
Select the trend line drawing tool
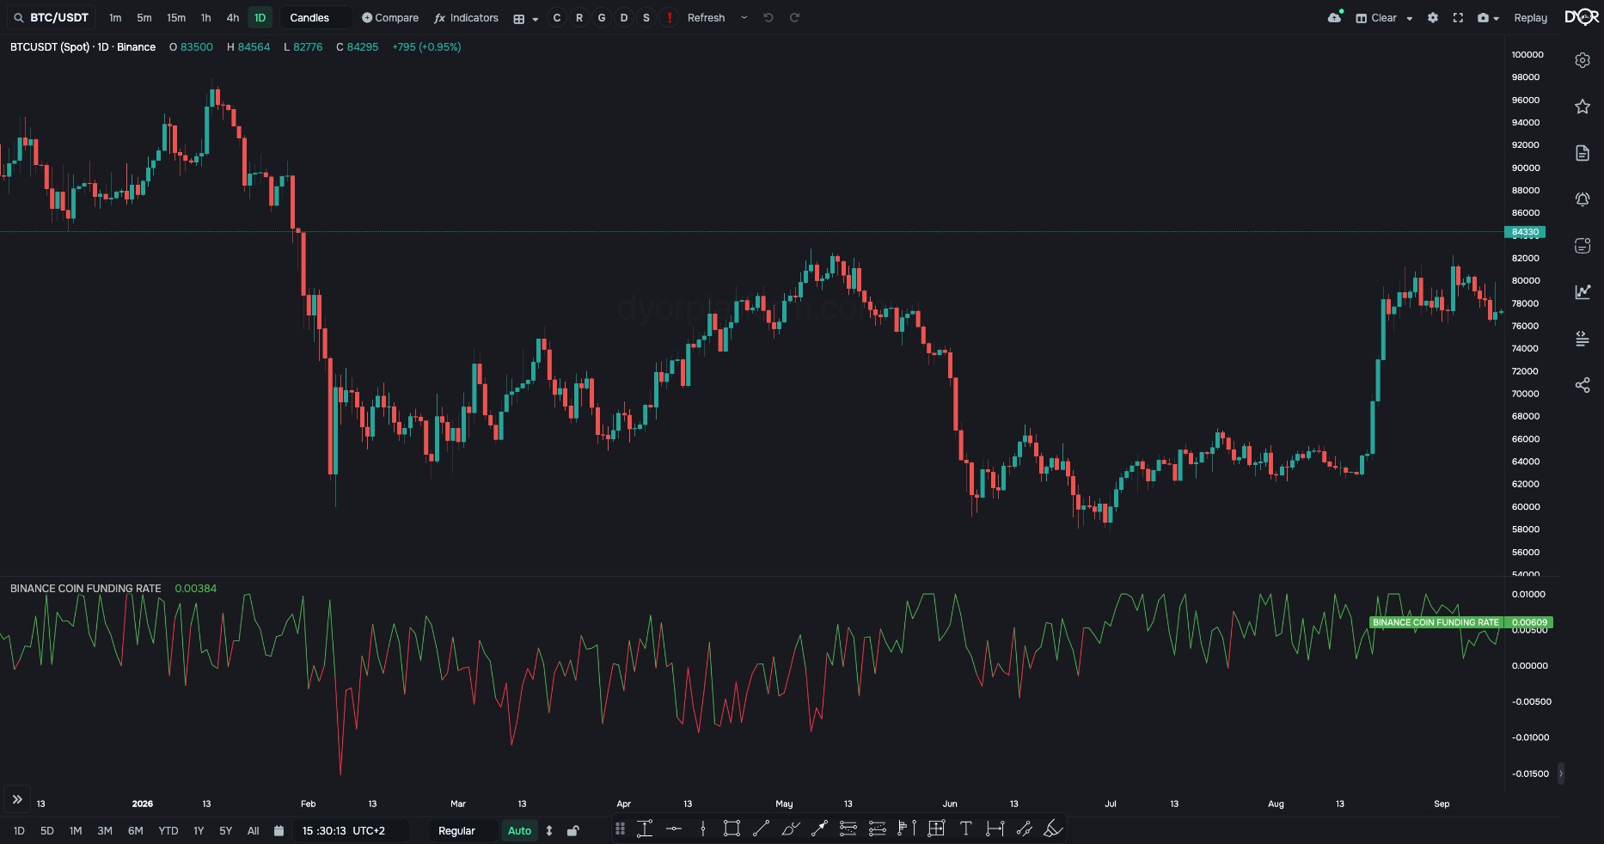tap(761, 829)
